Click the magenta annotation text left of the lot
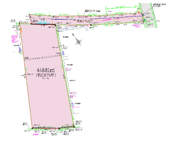The width and height of the screenshot is (169, 142). [x=15, y=40]
